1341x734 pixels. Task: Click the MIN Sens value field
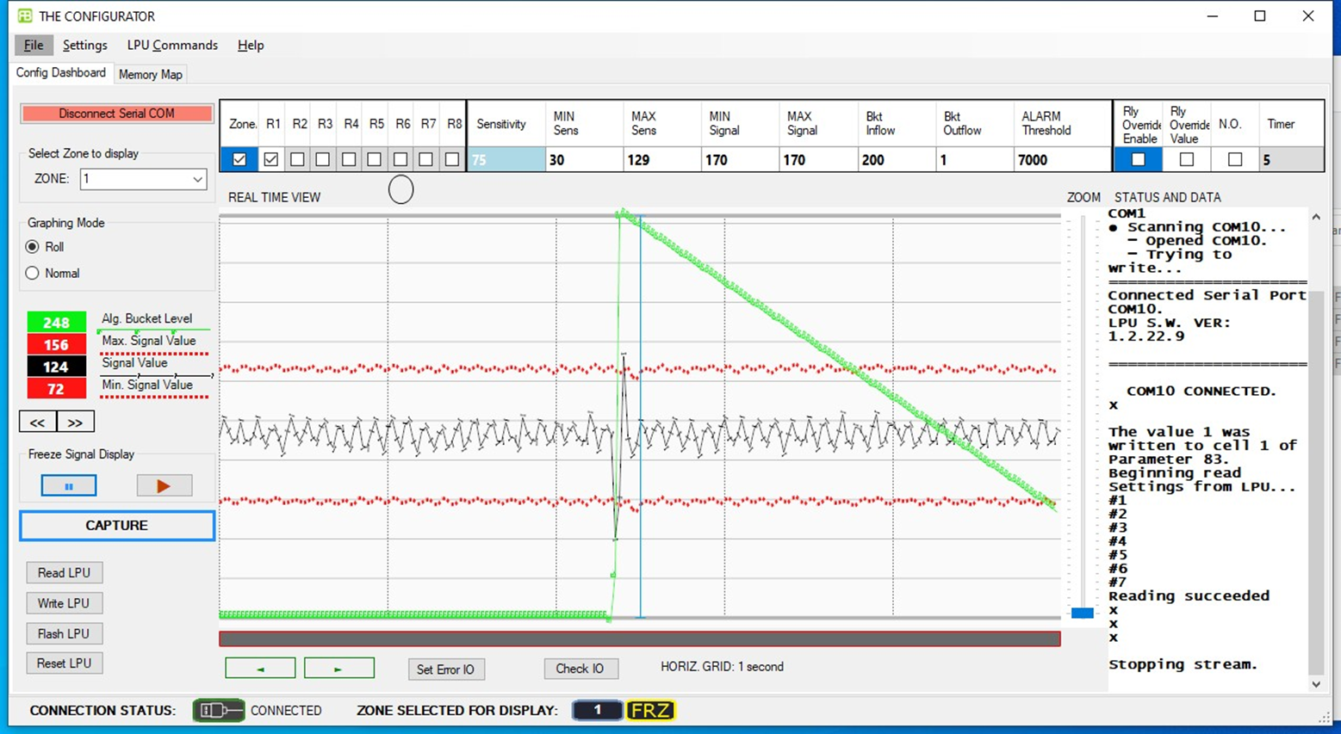584,160
